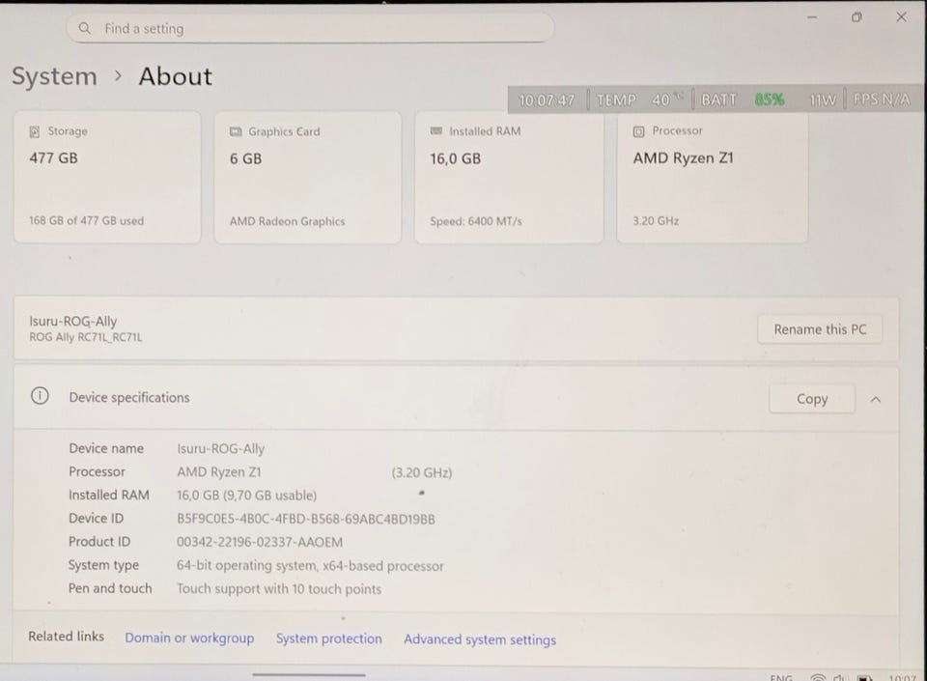Click the System type label
The width and height of the screenshot is (927, 681).
(x=103, y=565)
